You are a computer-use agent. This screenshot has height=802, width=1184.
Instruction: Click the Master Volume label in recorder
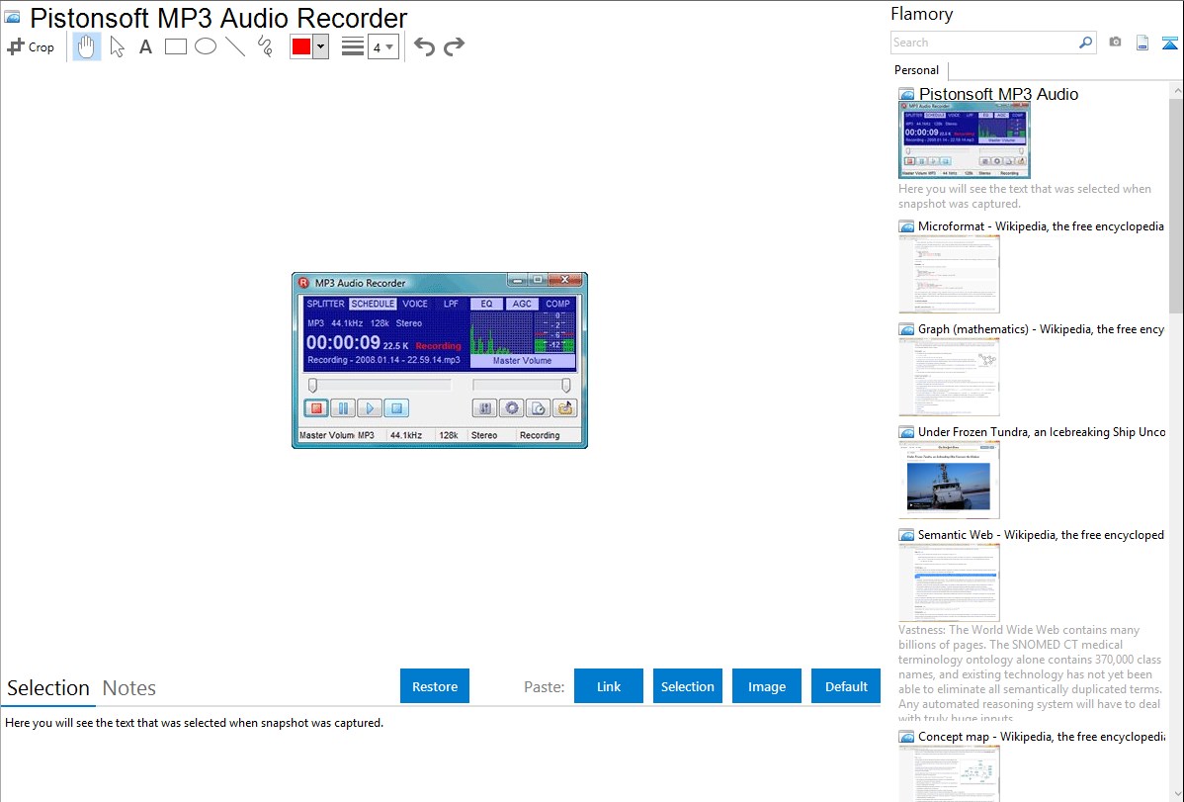click(x=523, y=361)
